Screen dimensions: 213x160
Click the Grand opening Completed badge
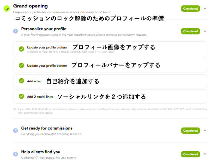tap(190, 8)
